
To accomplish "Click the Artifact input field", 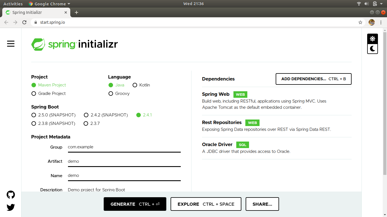I will 124,161.
